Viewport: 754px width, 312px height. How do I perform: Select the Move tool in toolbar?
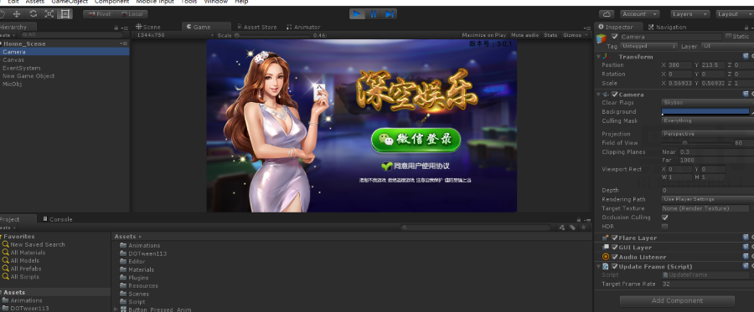[17, 14]
